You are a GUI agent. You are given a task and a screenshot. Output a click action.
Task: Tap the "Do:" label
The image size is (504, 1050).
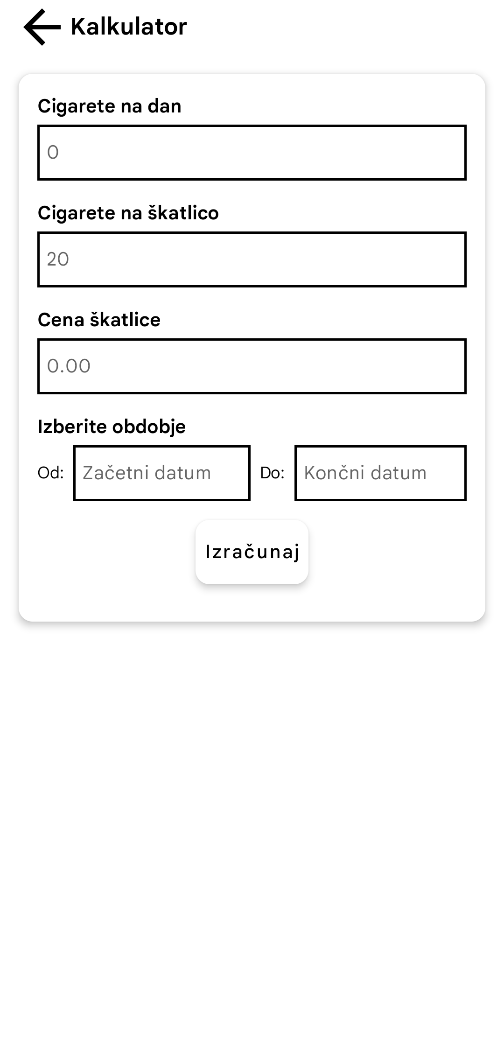(272, 473)
